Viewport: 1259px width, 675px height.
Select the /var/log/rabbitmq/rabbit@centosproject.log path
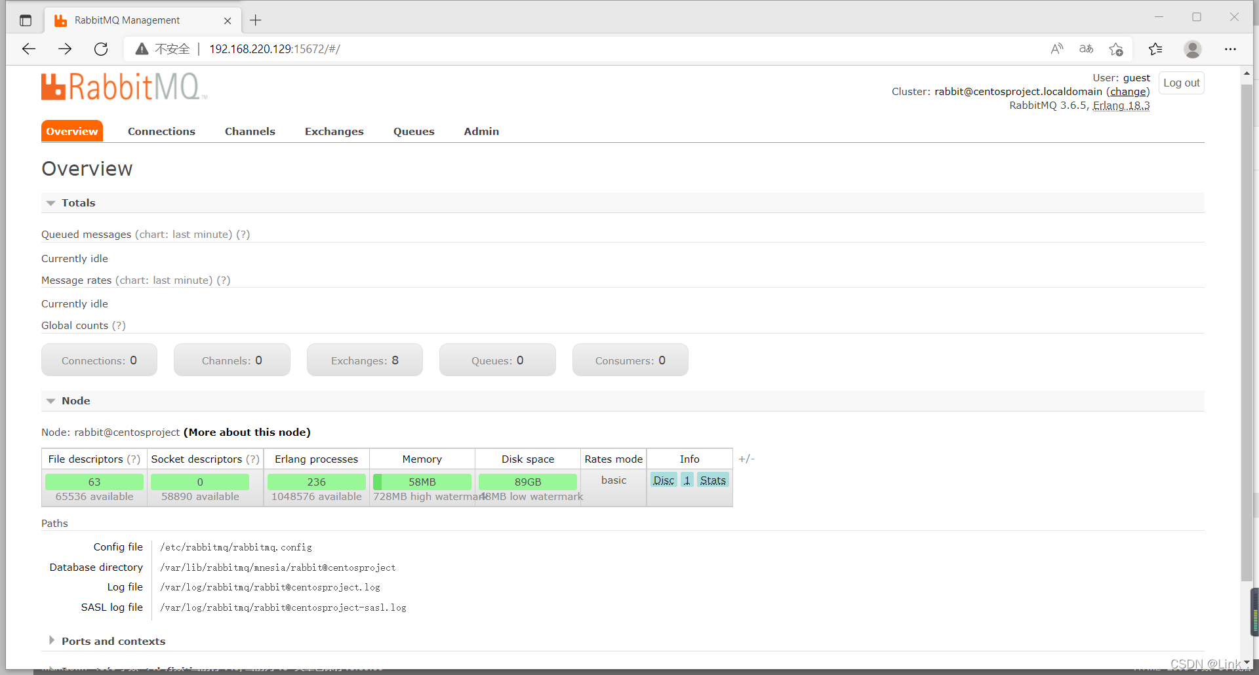click(x=270, y=587)
